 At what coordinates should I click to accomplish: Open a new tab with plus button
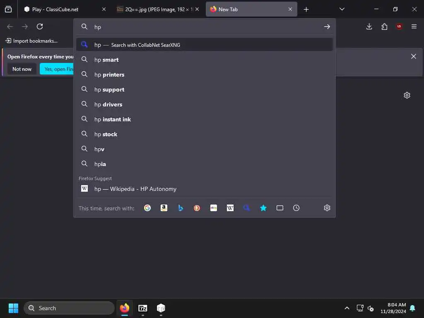(x=306, y=10)
